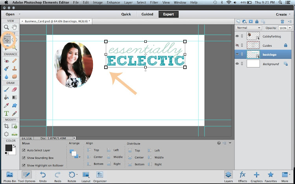Screen dimensions: 295x184
Task: Select the Horizontal Type tool
Action: coord(6,113)
